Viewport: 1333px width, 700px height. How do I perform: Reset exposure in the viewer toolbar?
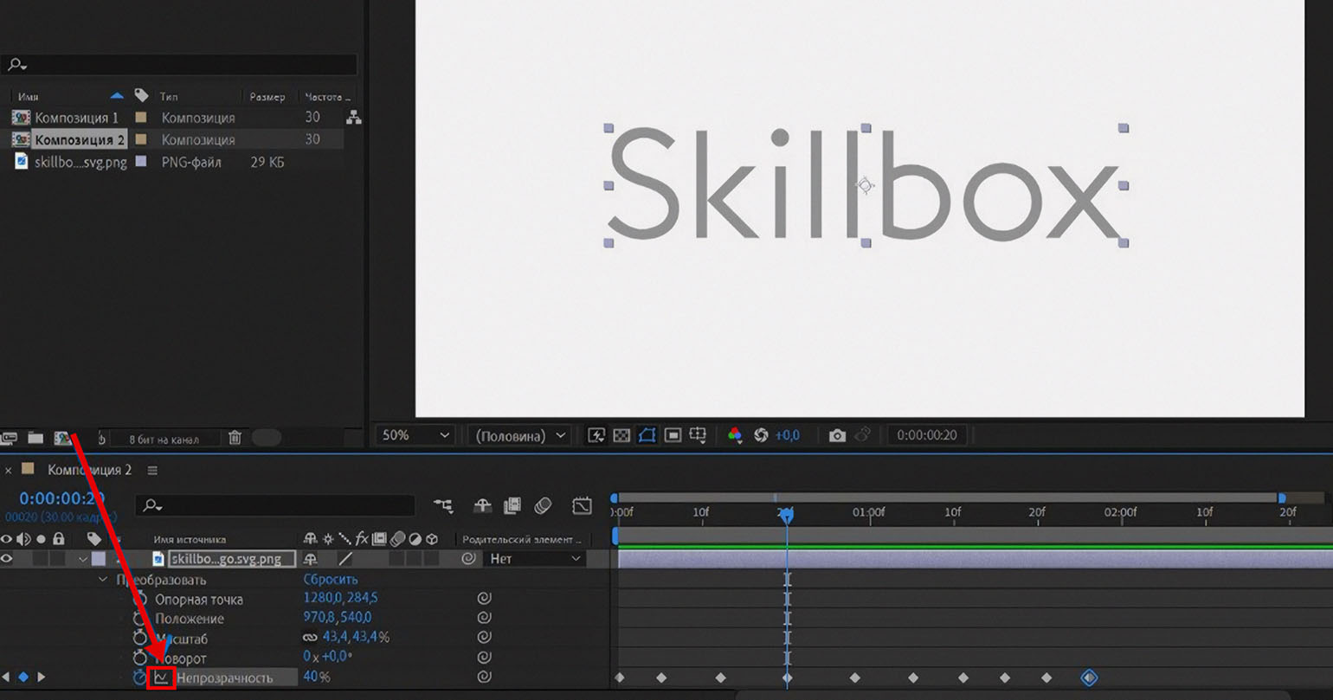(x=761, y=435)
